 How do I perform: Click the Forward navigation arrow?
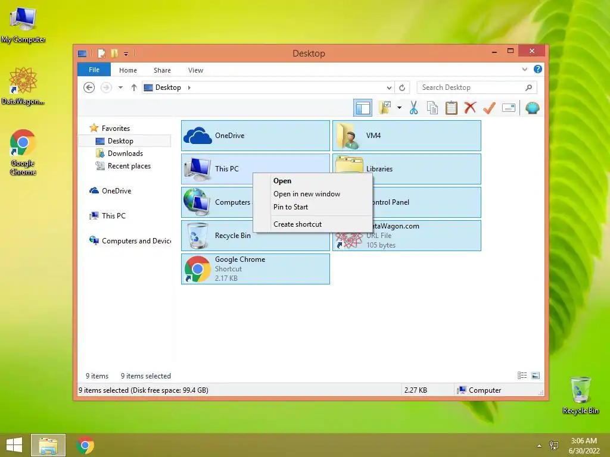click(x=106, y=87)
